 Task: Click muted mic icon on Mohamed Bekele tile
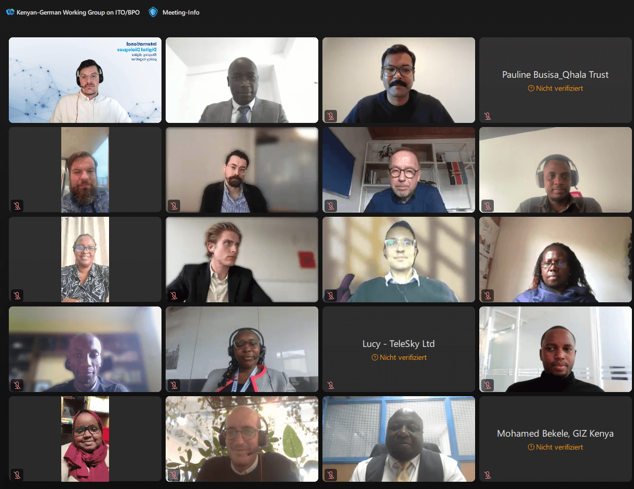[487, 475]
